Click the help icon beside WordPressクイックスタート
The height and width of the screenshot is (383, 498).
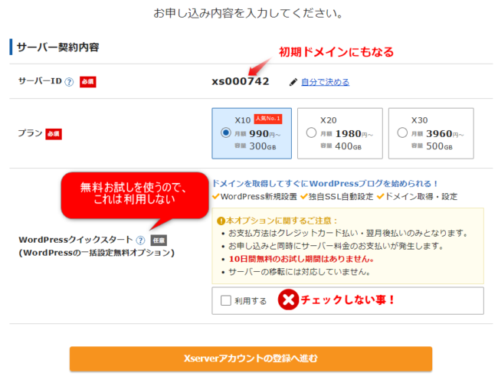tap(140, 240)
